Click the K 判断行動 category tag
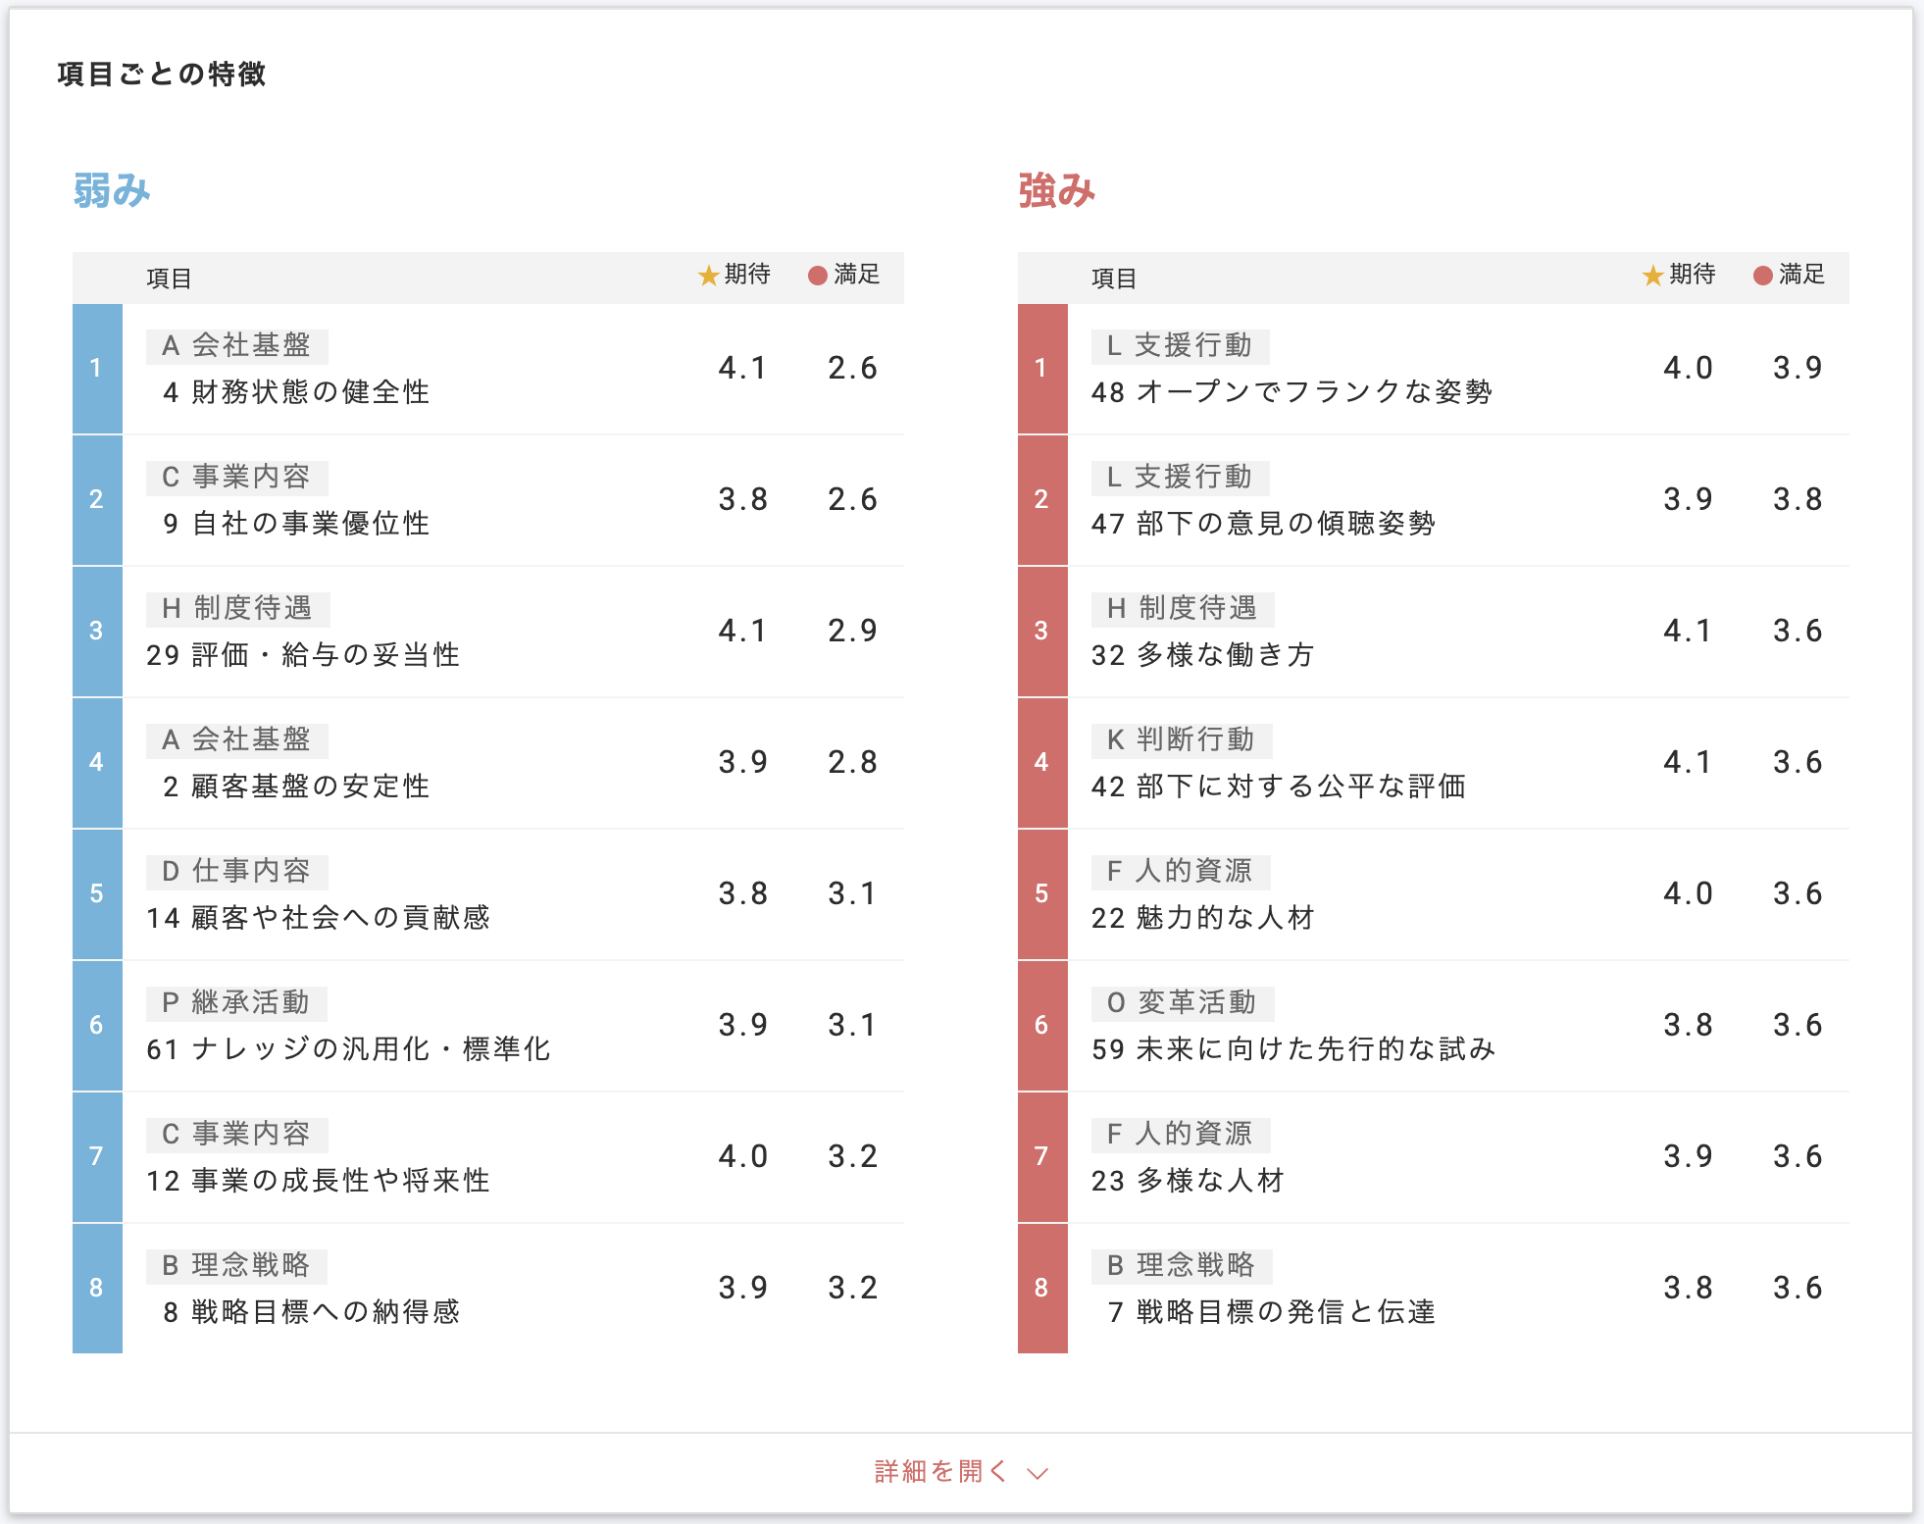1924x1524 pixels. [1181, 740]
